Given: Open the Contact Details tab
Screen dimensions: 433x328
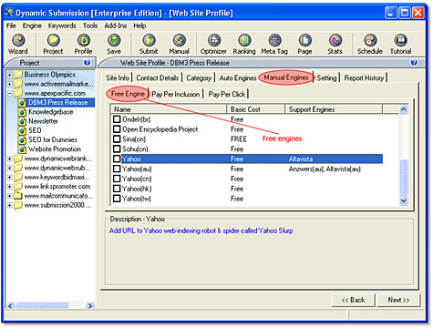Looking at the screenshot, I should (158, 78).
